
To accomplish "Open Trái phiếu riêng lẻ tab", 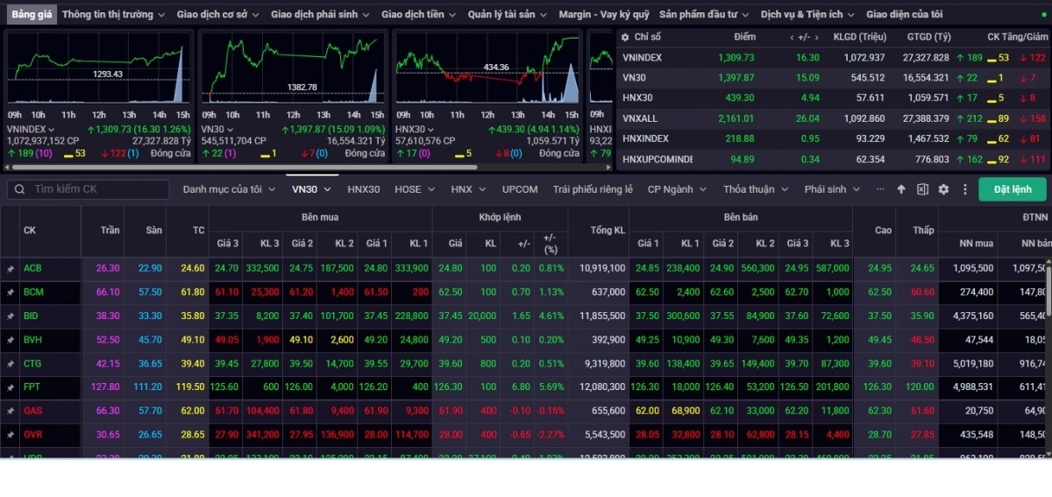I will point(593,189).
